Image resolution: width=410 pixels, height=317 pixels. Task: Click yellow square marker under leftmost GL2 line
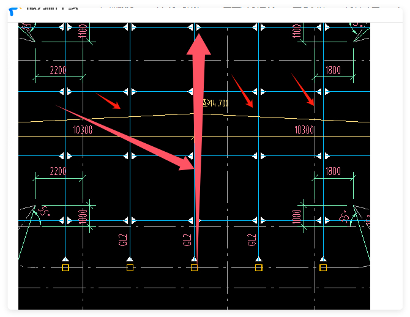pyautogui.click(x=130, y=267)
